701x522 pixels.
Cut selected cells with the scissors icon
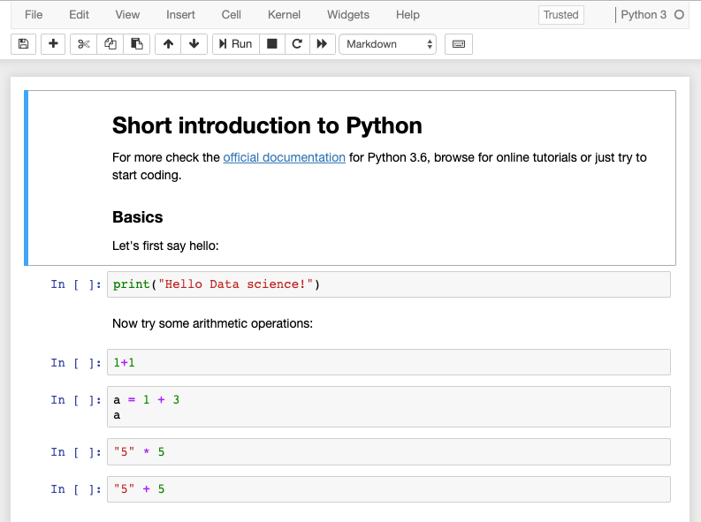(x=84, y=44)
